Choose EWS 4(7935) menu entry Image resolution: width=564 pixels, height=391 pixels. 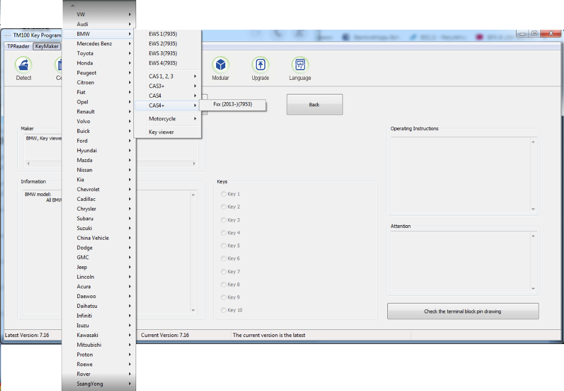pos(167,63)
